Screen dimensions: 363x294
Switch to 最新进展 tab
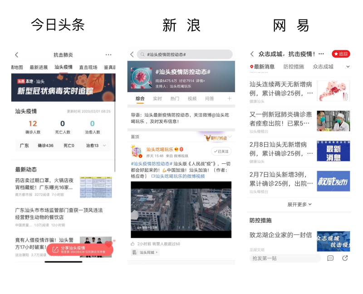coord(39,67)
